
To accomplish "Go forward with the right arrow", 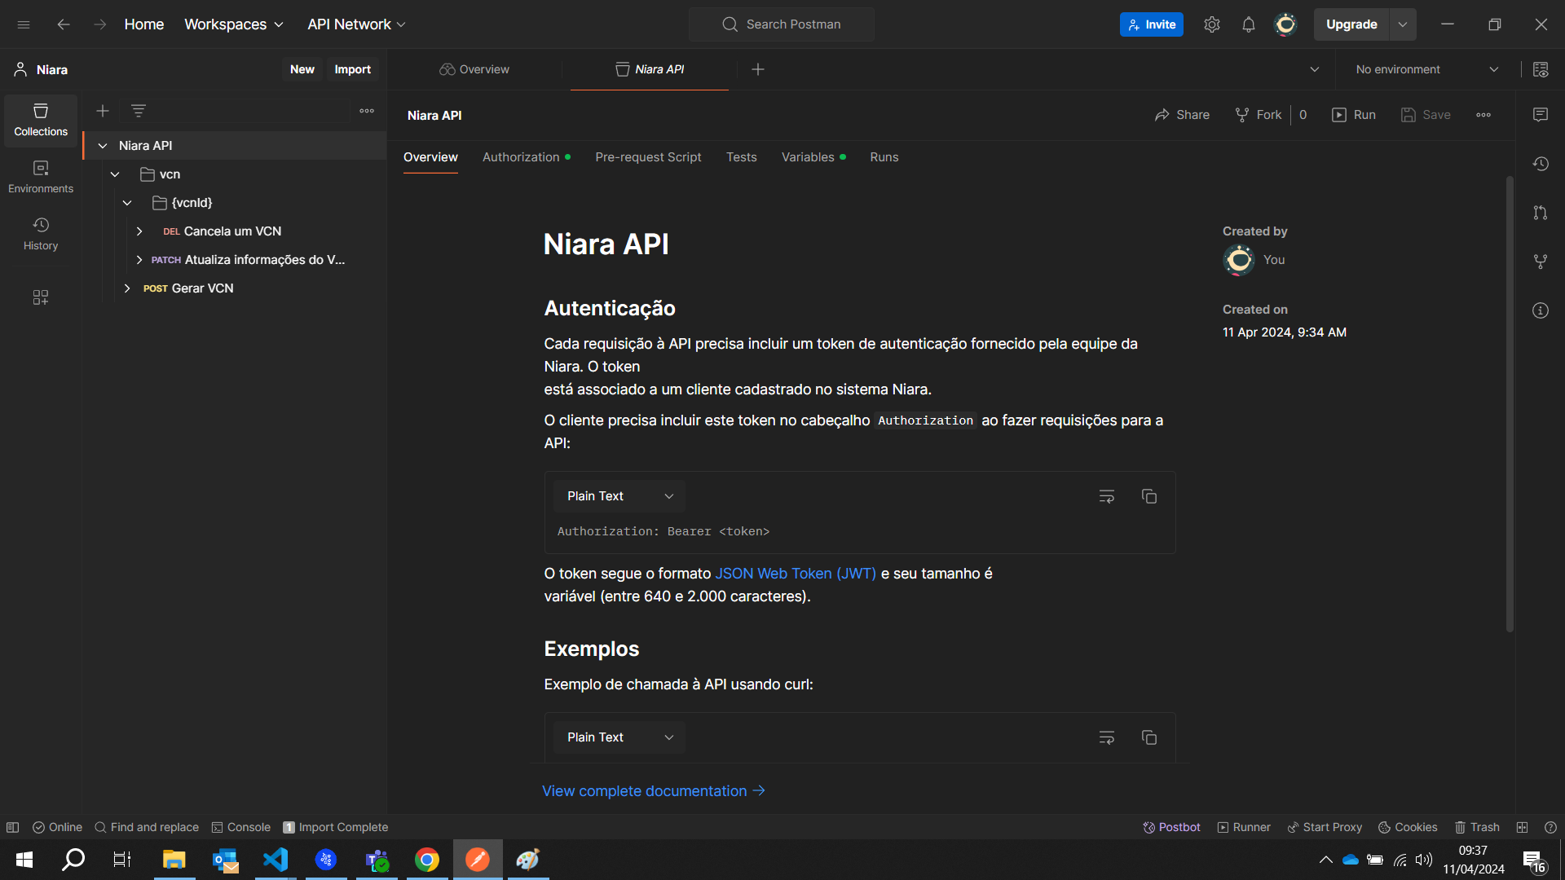I will point(99,24).
